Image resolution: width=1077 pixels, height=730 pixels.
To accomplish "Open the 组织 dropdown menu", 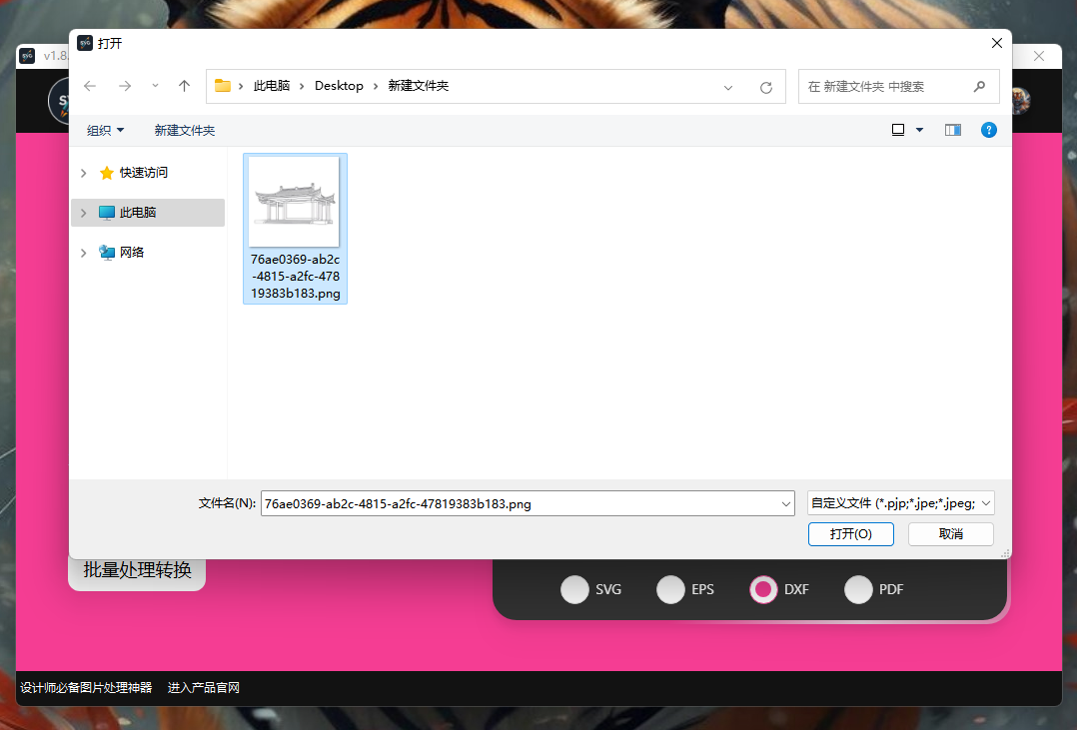I will [x=104, y=130].
